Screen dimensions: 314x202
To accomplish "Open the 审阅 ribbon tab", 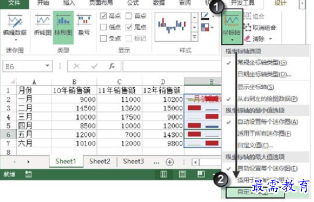I will (x=184, y=3).
